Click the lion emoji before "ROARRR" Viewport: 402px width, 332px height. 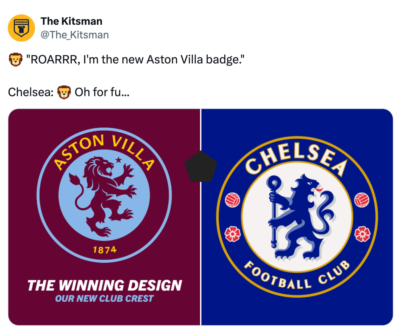click(x=16, y=60)
